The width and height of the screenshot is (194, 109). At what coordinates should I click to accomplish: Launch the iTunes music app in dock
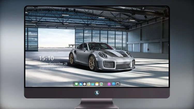tap(109, 84)
